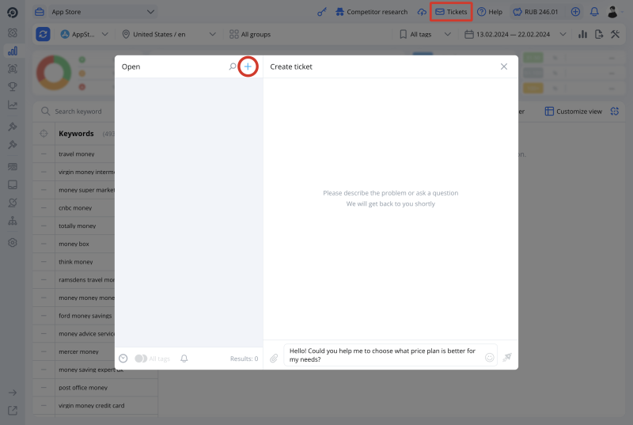Open the date range 13.02.2024 — 22.02.2024
The width and height of the screenshot is (633, 425).
(x=515, y=34)
